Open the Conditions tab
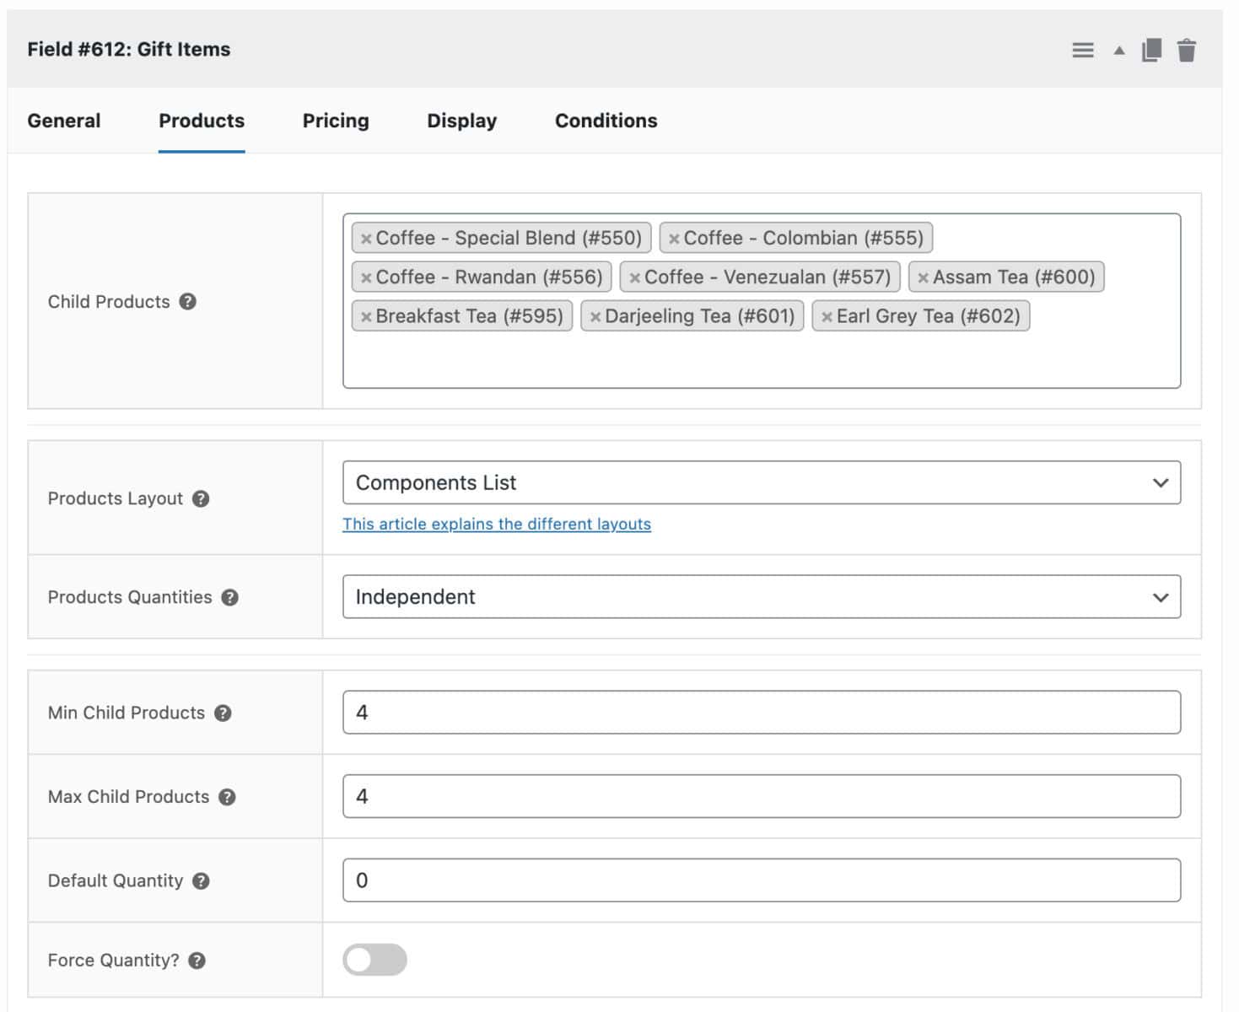This screenshot has height=1012, width=1239. (x=606, y=121)
